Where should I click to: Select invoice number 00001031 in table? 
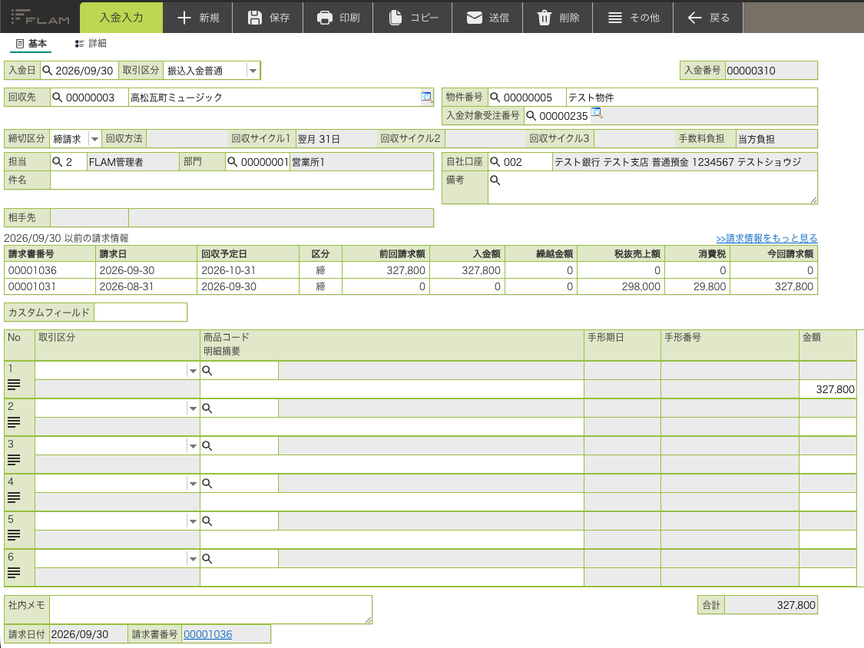(32, 286)
